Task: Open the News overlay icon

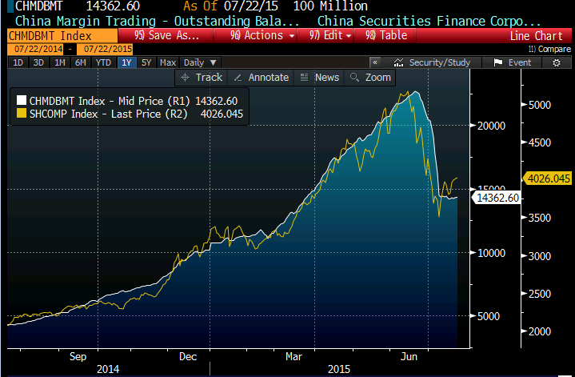Action: pyautogui.click(x=305, y=78)
